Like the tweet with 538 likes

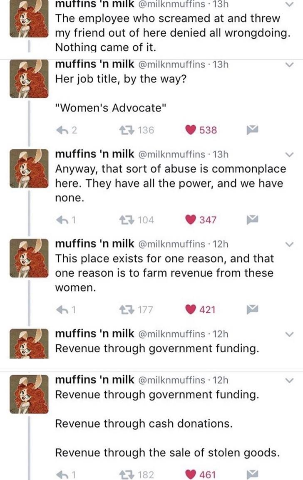(x=192, y=130)
